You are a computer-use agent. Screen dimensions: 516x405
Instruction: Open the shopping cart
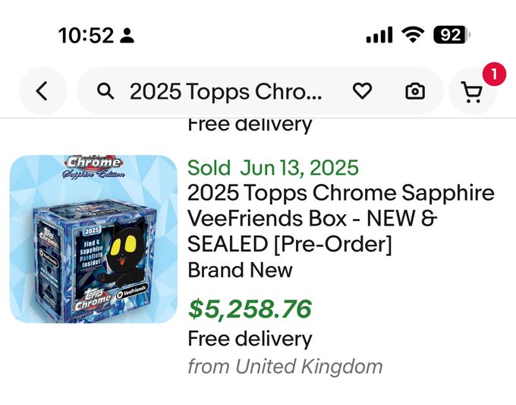[x=471, y=93]
